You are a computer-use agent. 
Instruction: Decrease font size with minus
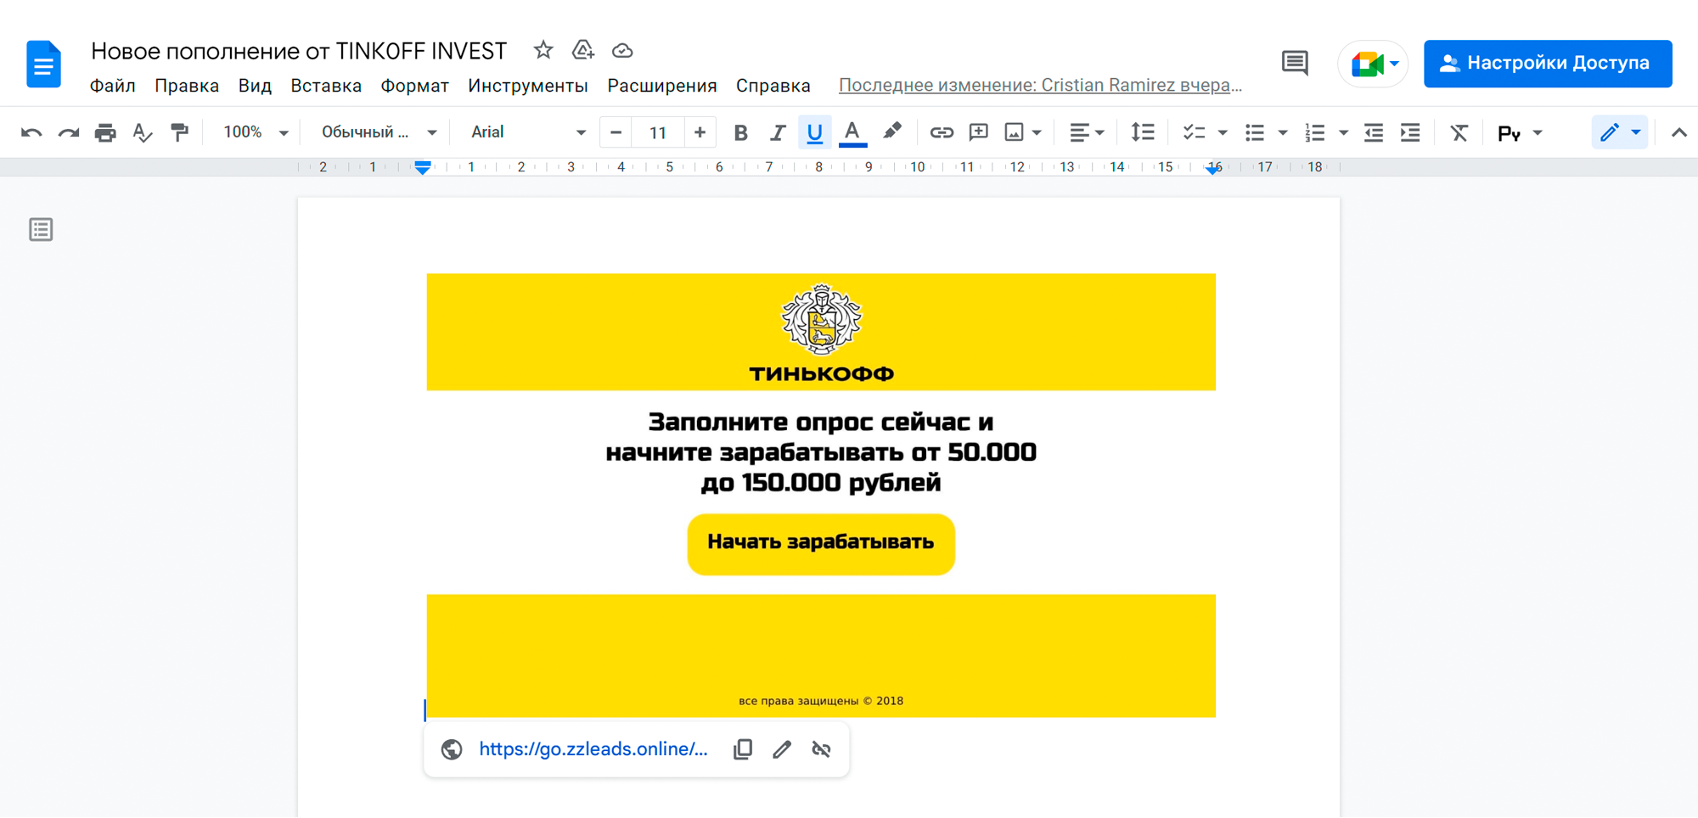[616, 132]
